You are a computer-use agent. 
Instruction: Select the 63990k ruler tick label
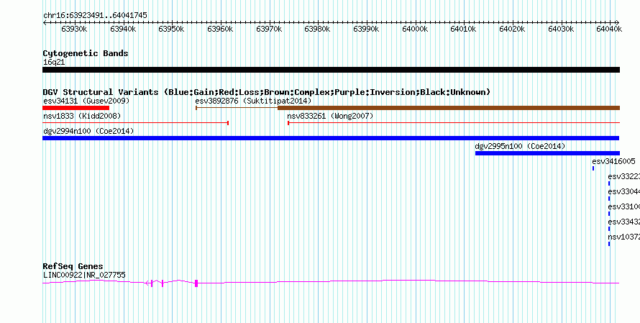pyautogui.click(x=366, y=29)
